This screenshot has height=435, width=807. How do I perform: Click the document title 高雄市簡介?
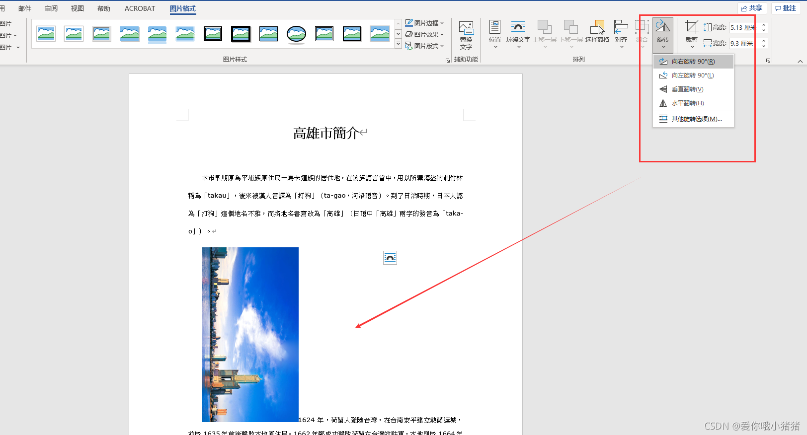coord(326,133)
